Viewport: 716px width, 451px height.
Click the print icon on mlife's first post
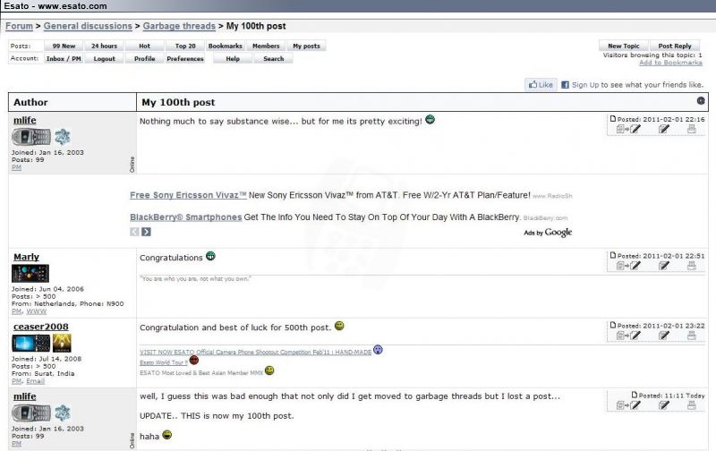pos(691,129)
